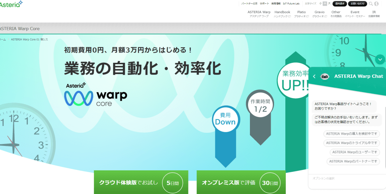
Task: Open the IR 投資家情報 menu
Action: coord(374,14)
